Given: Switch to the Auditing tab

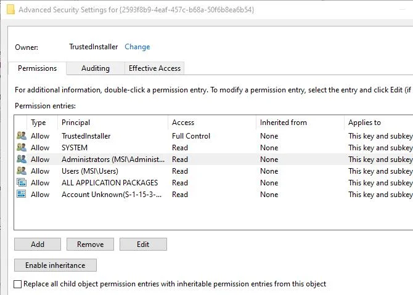Looking at the screenshot, I should [x=96, y=68].
